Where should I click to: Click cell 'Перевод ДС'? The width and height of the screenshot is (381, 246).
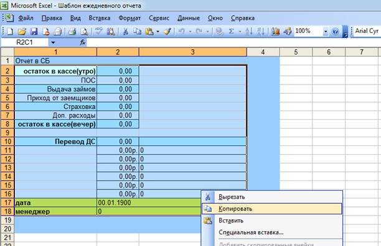click(x=55, y=142)
